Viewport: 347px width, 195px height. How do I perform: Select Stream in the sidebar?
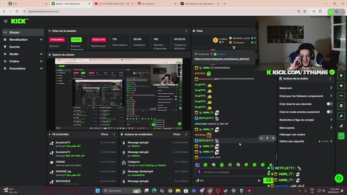[x=23, y=32]
